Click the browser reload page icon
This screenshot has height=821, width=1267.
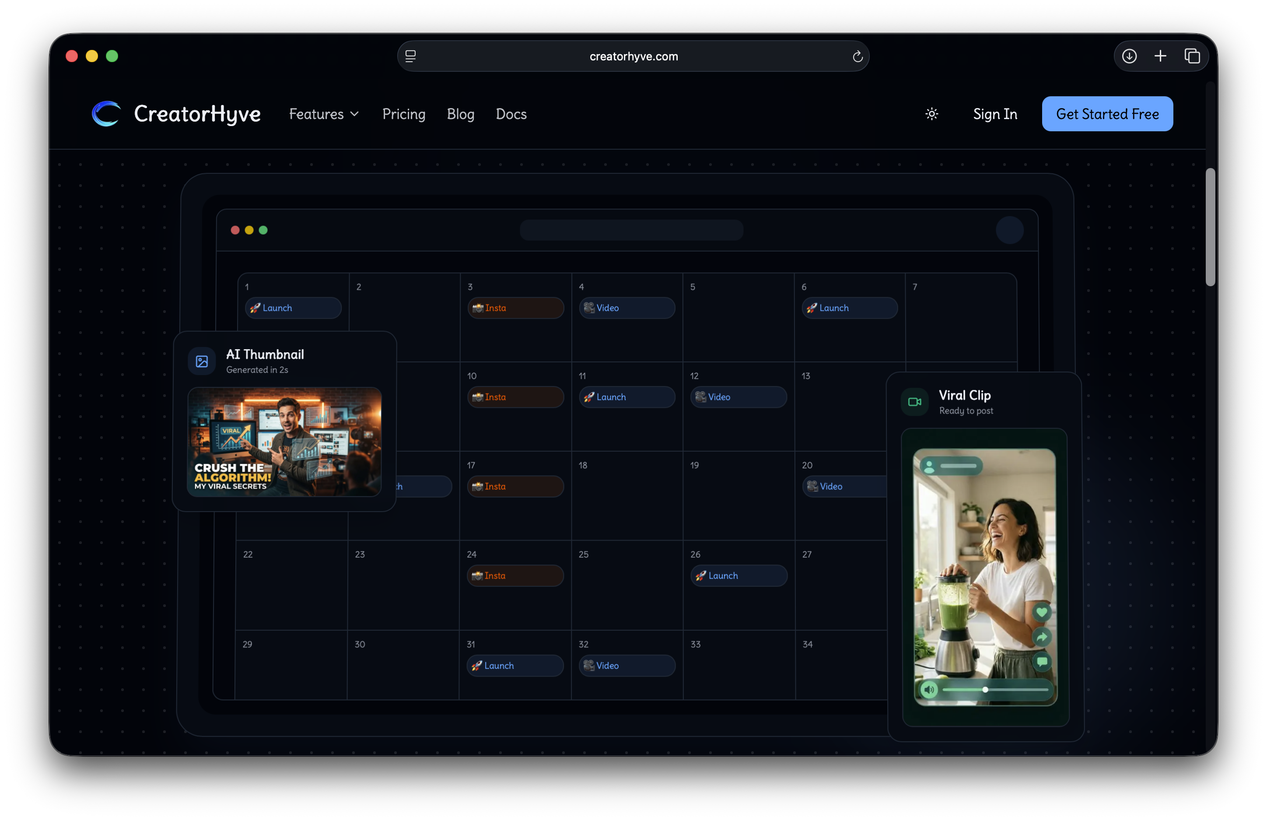click(857, 56)
